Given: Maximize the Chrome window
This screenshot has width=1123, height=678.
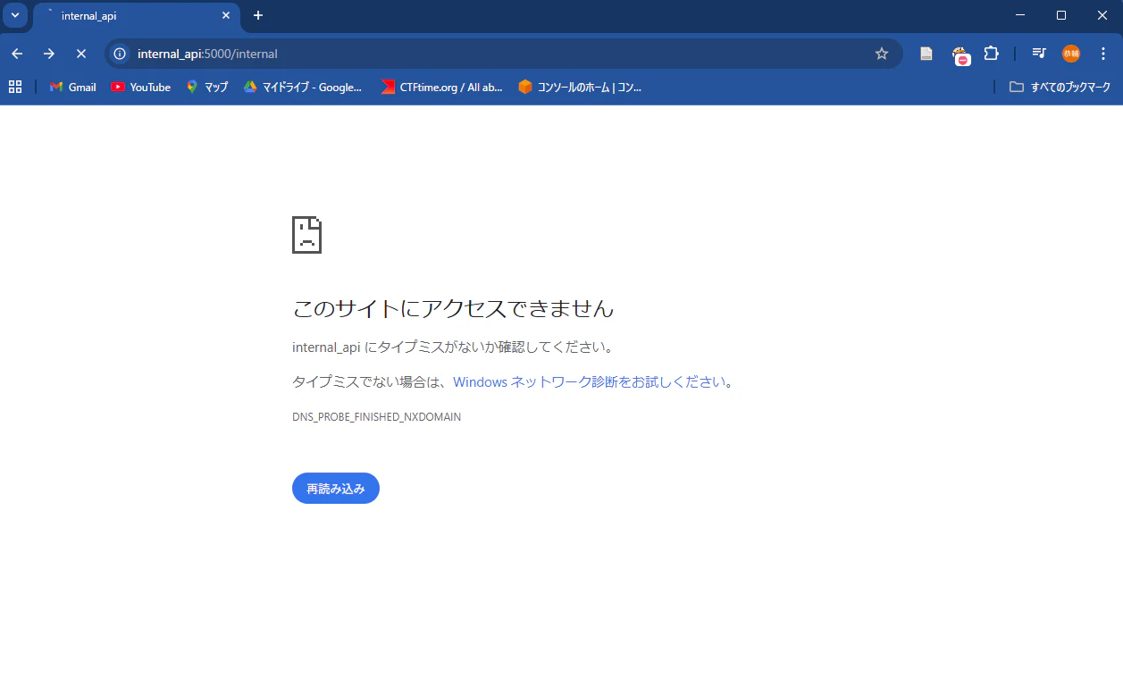Looking at the screenshot, I should [1061, 15].
